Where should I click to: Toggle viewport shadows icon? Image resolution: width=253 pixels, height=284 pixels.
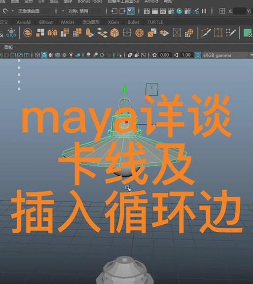78,55
